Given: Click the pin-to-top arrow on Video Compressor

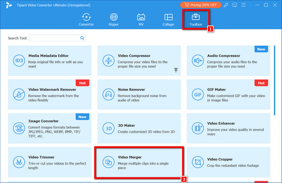Looking at the screenshot, I should click(x=176, y=70).
